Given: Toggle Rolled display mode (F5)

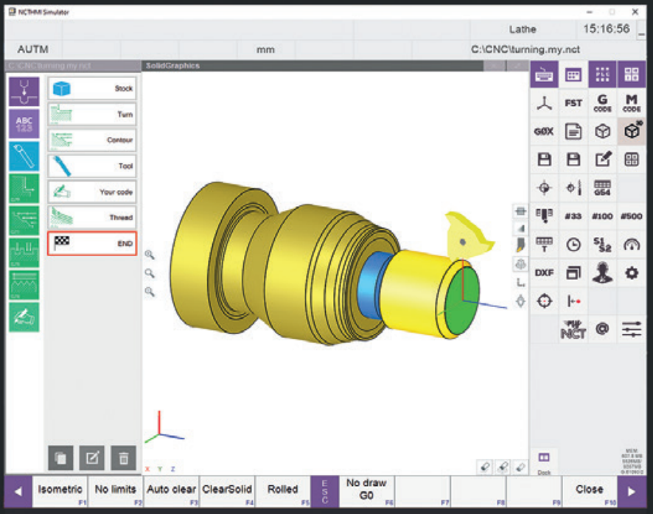Looking at the screenshot, I should [x=283, y=491].
